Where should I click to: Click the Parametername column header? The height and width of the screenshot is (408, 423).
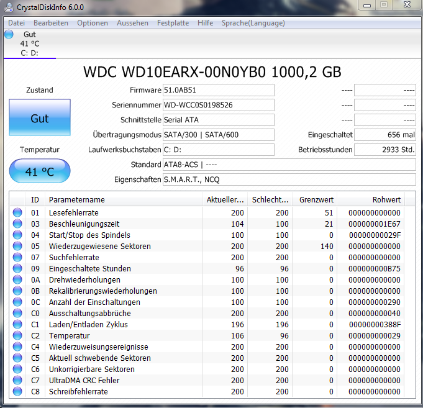pyautogui.click(x=124, y=200)
